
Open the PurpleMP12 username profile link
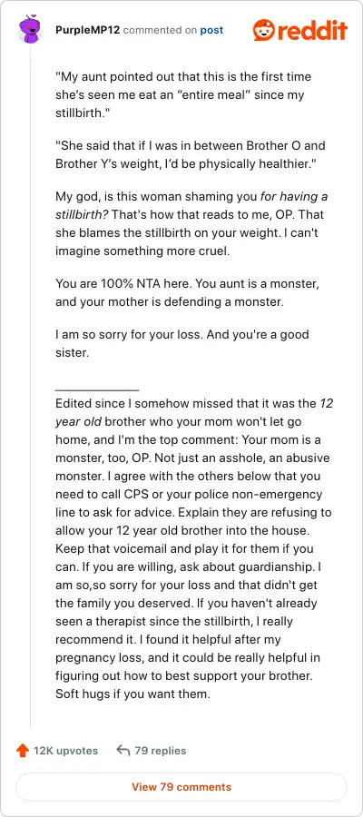tap(87, 30)
